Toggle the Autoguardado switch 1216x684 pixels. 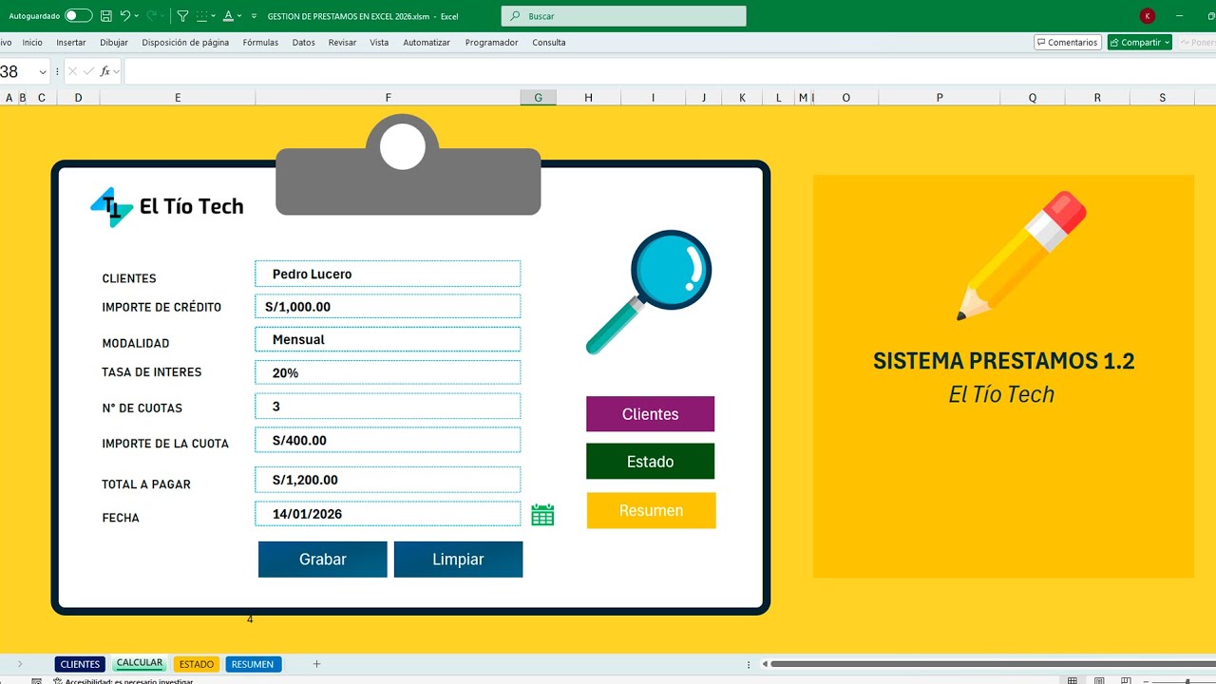79,16
